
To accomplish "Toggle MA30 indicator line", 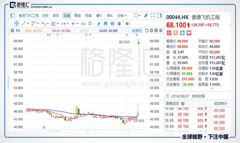I will tap(108, 31).
